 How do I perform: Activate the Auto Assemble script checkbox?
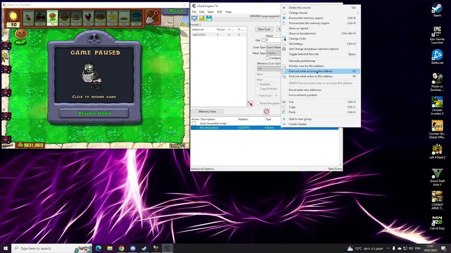[193, 124]
